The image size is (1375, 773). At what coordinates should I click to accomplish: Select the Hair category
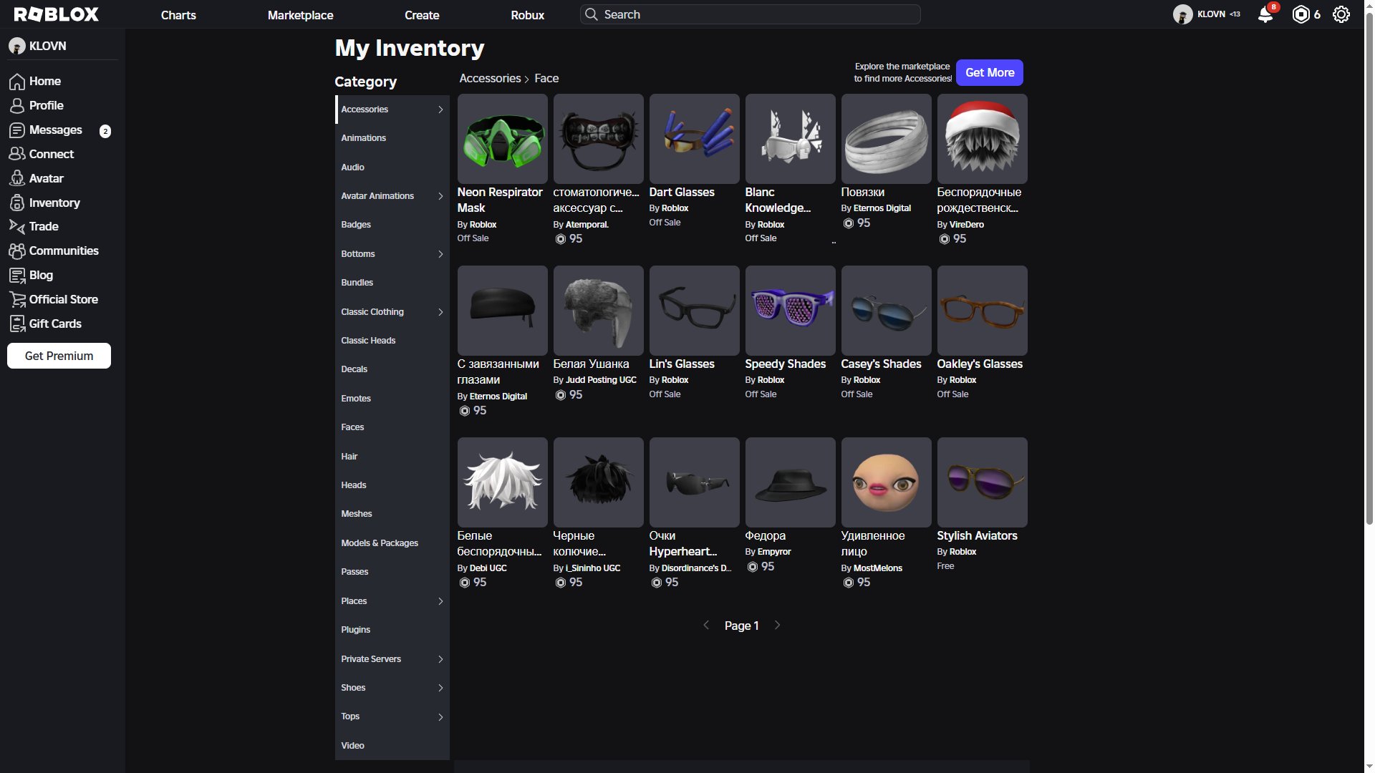coord(349,457)
